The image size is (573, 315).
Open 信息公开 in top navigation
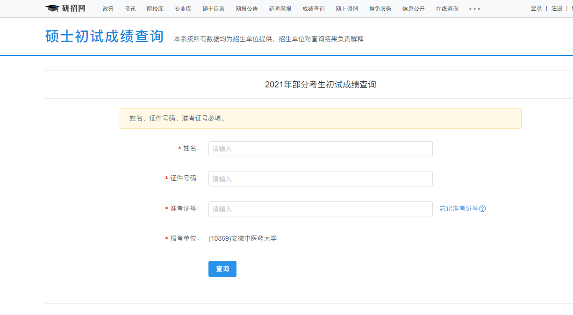[414, 9]
